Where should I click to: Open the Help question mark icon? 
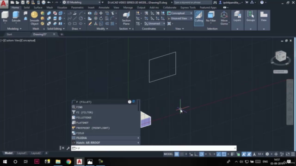coord(262,2)
